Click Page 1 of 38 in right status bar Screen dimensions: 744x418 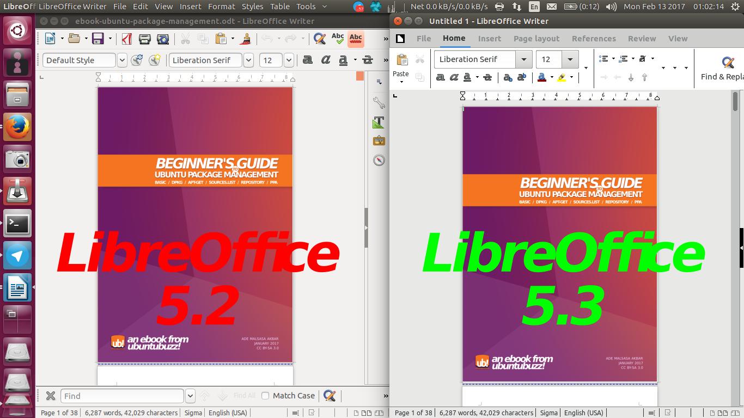(x=413, y=413)
